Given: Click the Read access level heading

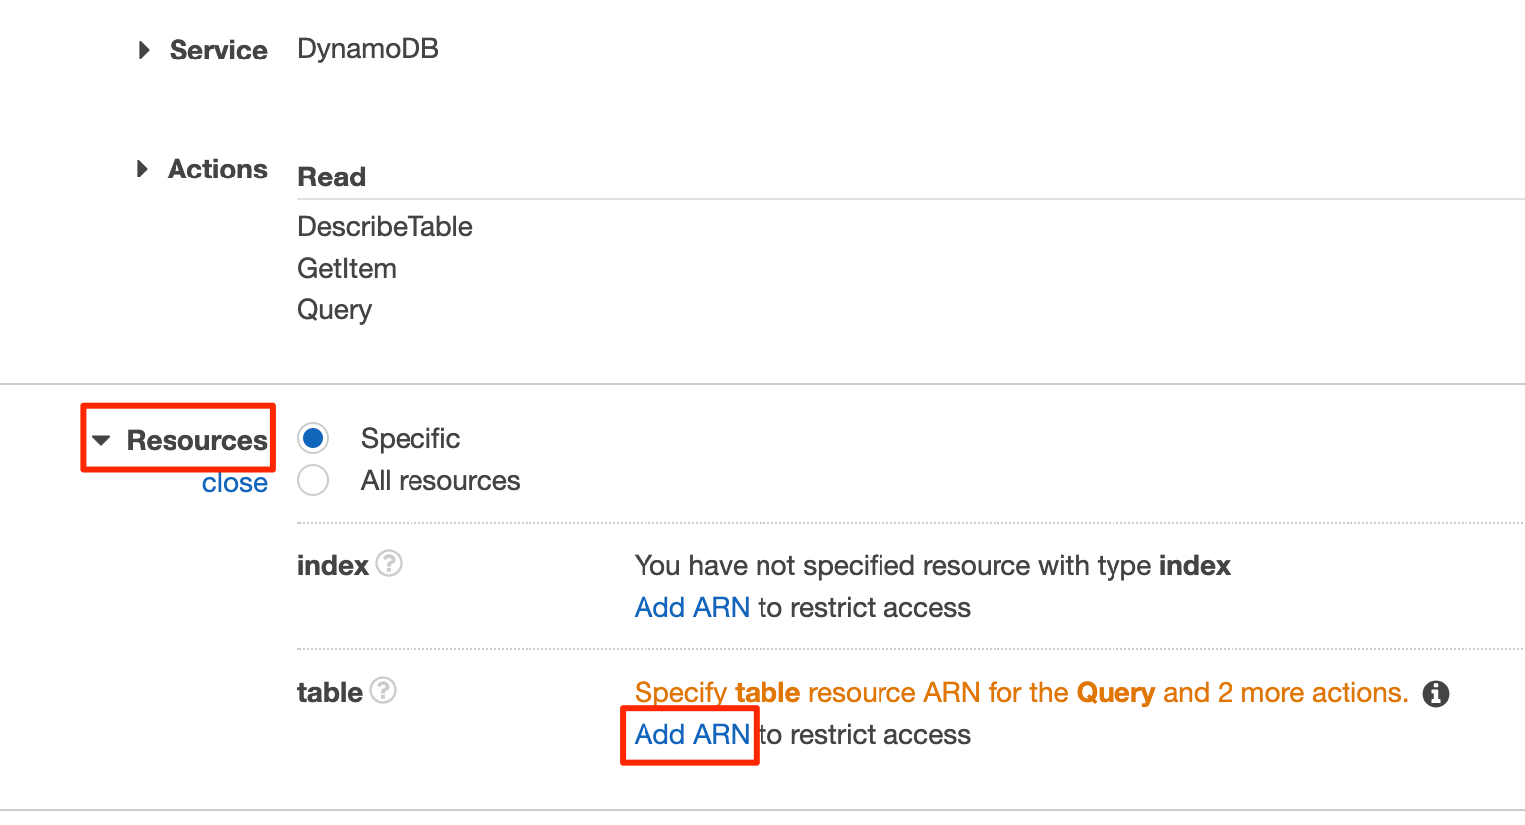Looking at the screenshot, I should point(331,177).
